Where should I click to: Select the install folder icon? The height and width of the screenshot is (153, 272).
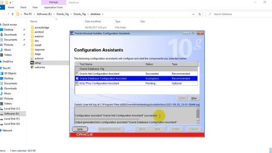32,45
